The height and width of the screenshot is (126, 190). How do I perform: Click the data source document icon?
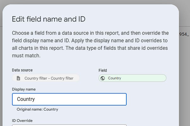(18, 78)
